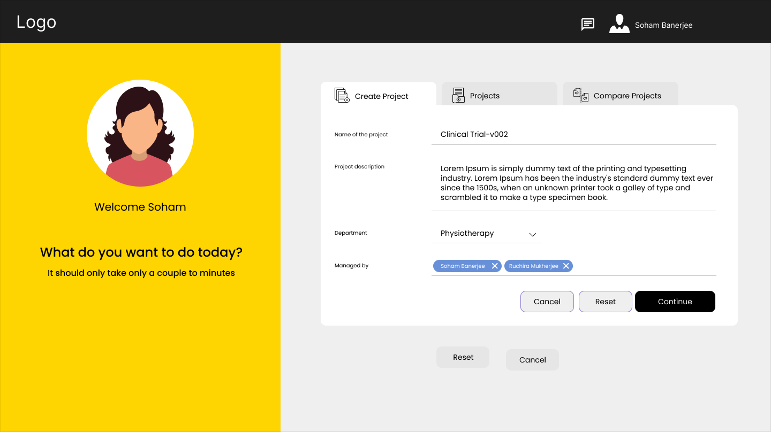Open the chat messages icon in header
Screen dimensions: 771x432
(x=588, y=25)
